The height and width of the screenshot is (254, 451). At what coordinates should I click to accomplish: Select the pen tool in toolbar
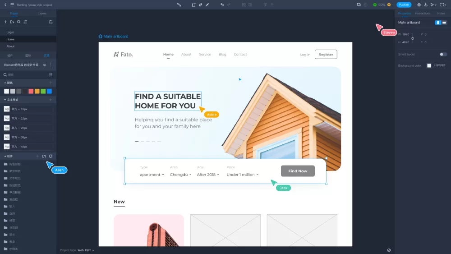point(201,5)
